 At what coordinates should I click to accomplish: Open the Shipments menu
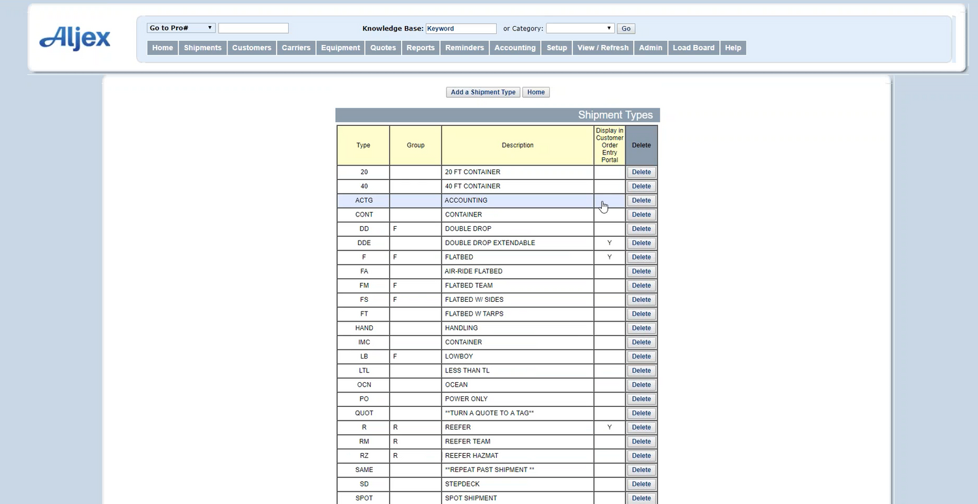coord(203,48)
